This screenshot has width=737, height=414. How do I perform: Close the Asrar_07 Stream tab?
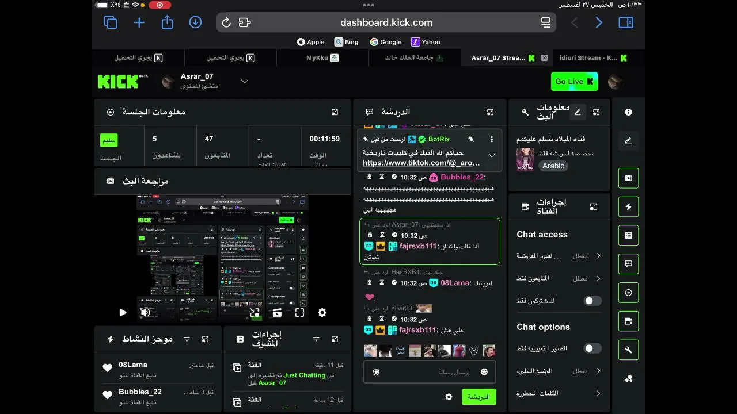tap(544, 58)
